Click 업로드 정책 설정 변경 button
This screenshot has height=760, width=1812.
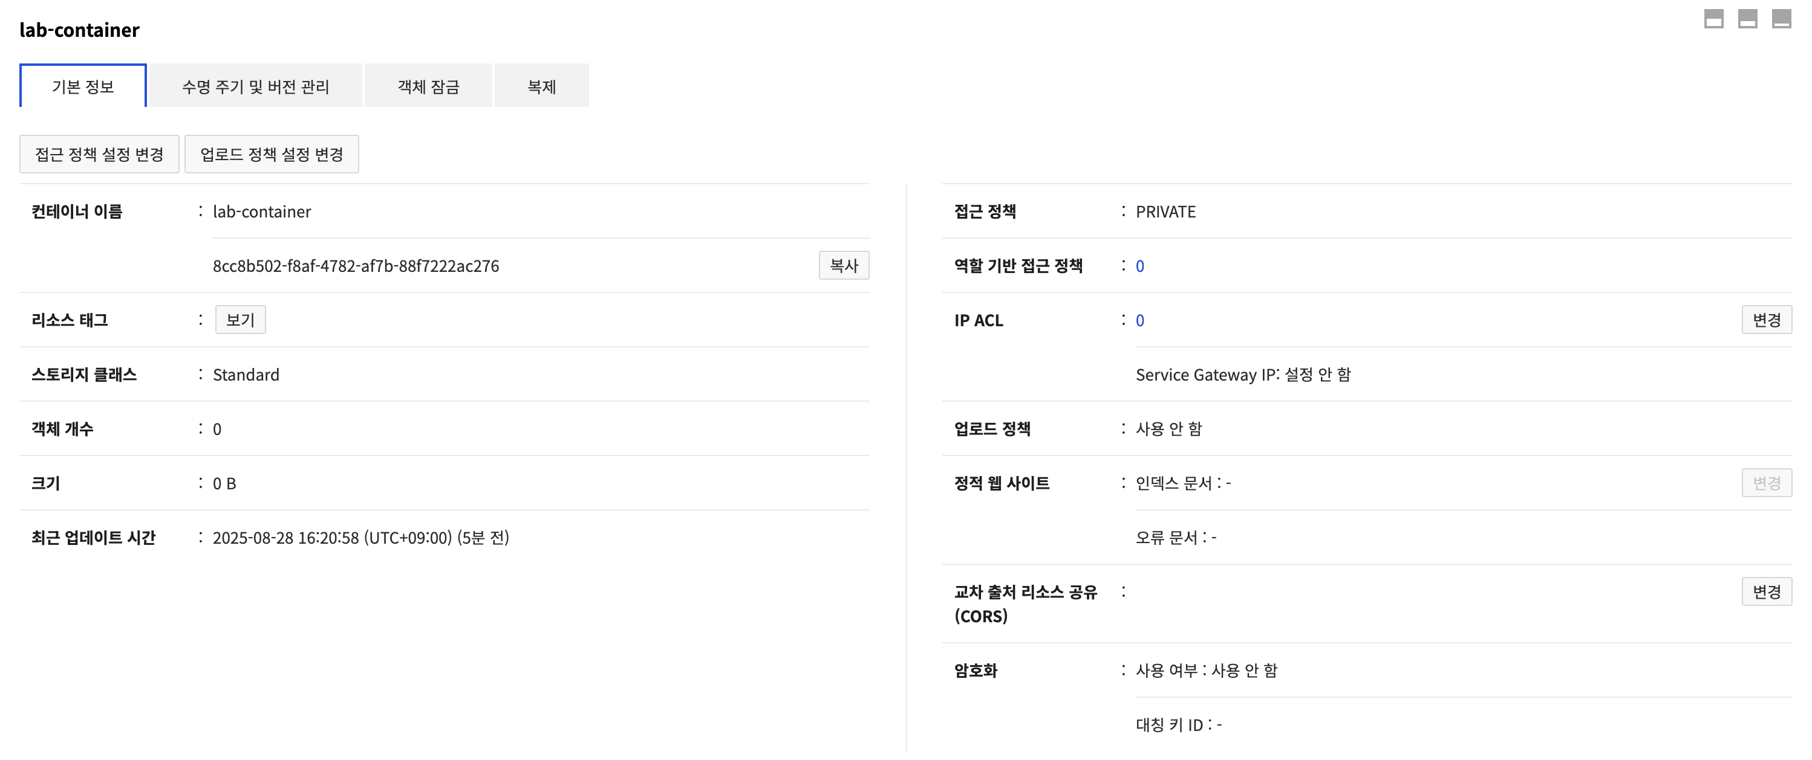click(272, 154)
